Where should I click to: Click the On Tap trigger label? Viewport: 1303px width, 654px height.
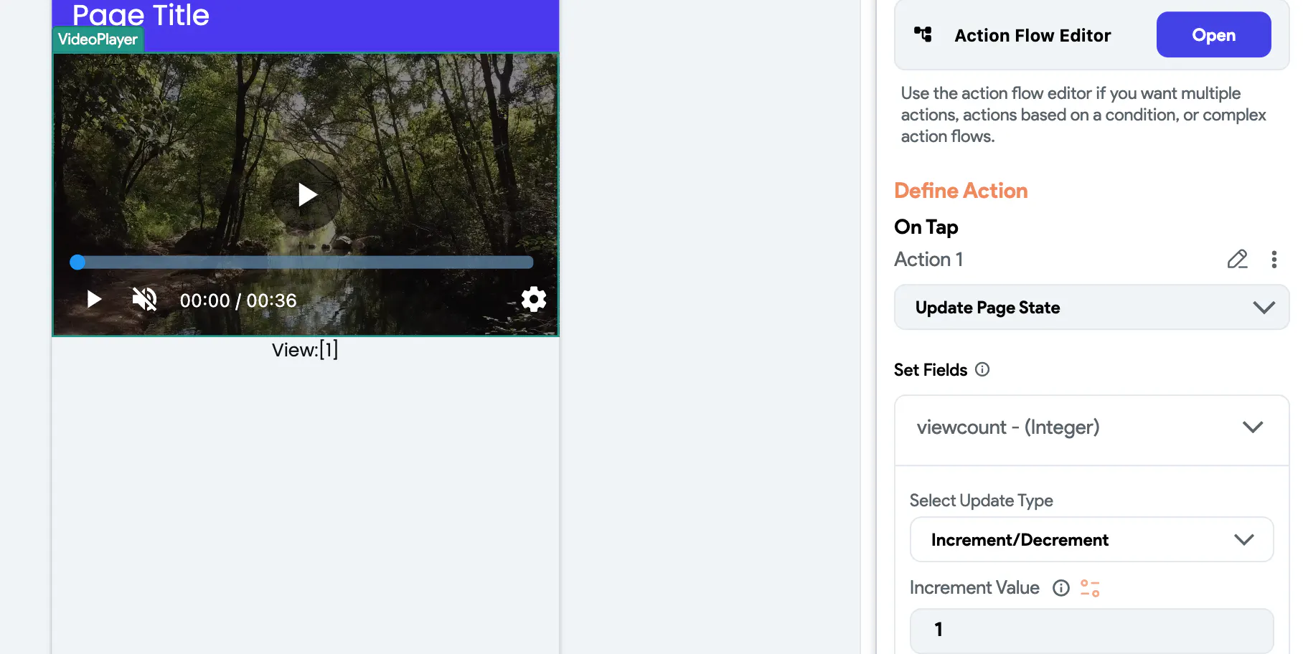926,227
